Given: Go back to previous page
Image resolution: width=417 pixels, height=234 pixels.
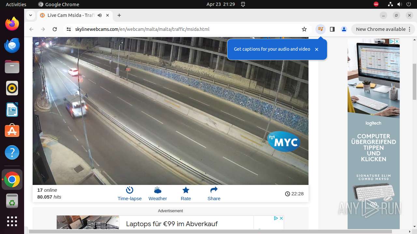Looking at the screenshot, I should 31,29.
